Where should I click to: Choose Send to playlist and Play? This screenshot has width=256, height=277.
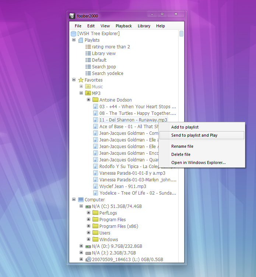tap(202, 135)
